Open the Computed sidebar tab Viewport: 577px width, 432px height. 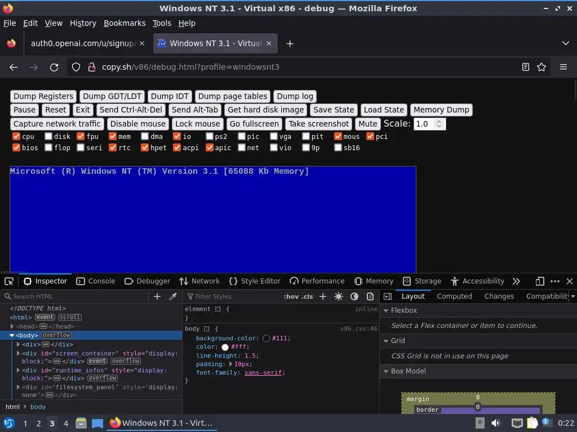(x=455, y=296)
